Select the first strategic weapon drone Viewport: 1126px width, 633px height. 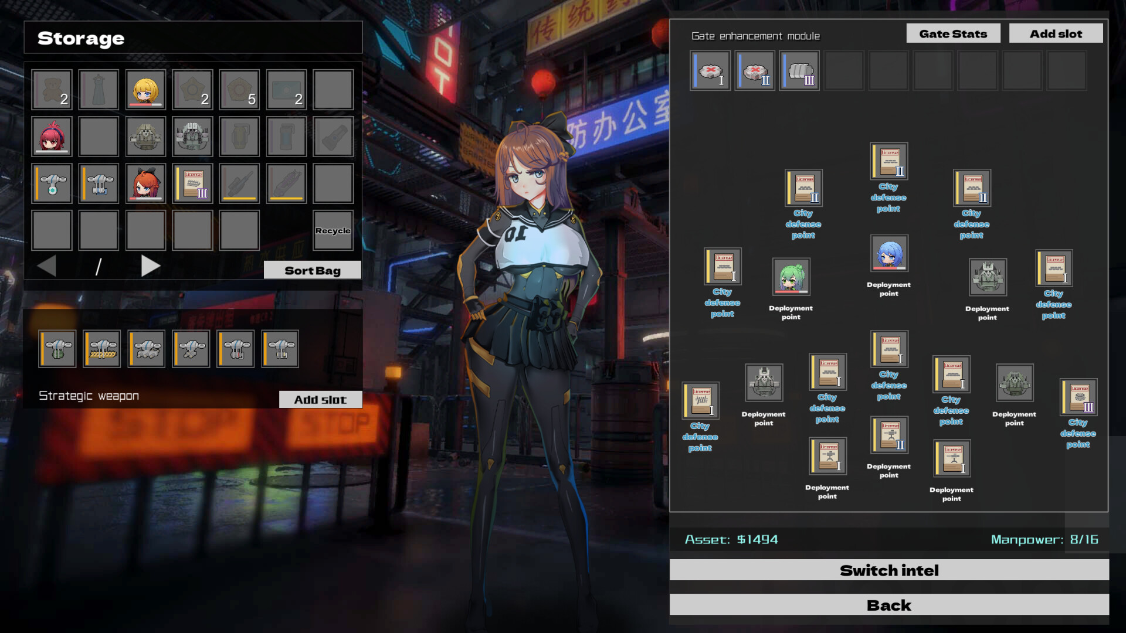tap(56, 348)
